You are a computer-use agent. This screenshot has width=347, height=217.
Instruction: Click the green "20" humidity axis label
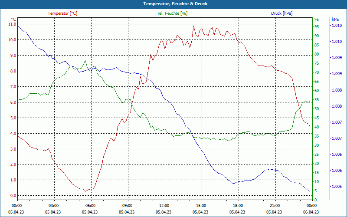pos(317,164)
